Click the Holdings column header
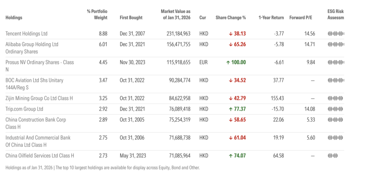Screen dimensions: 385x177 14,18
